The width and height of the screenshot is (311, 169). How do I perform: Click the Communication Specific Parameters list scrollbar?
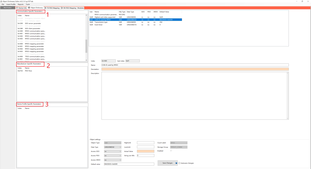click(86, 46)
